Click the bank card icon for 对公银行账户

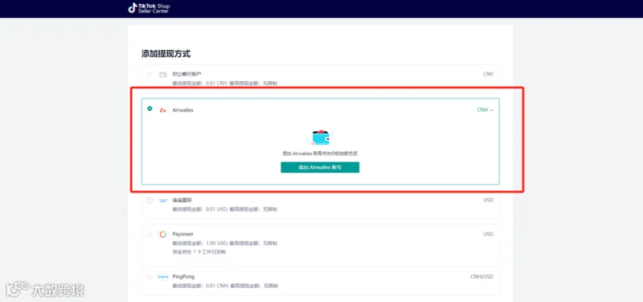tap(163, 74)
